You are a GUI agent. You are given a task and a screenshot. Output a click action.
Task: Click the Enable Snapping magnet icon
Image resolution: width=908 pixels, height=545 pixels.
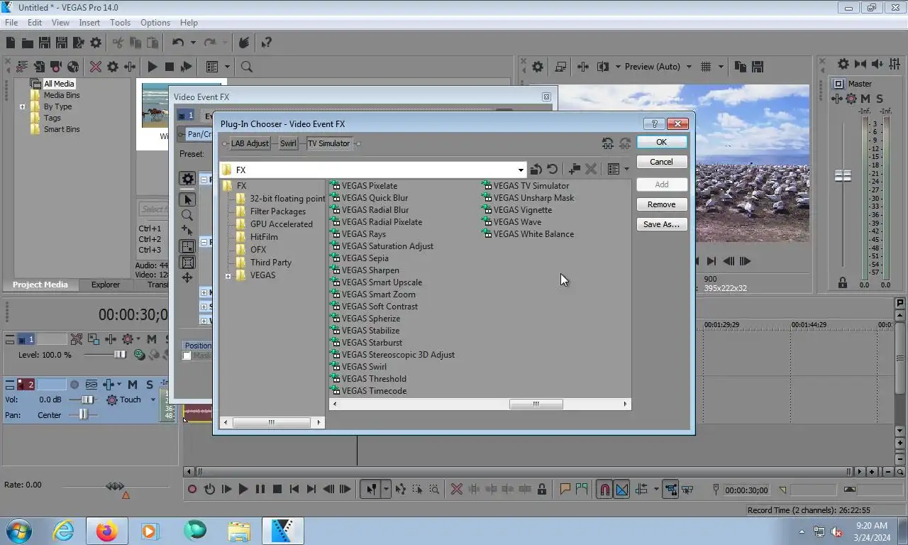(x=604, y=489)
